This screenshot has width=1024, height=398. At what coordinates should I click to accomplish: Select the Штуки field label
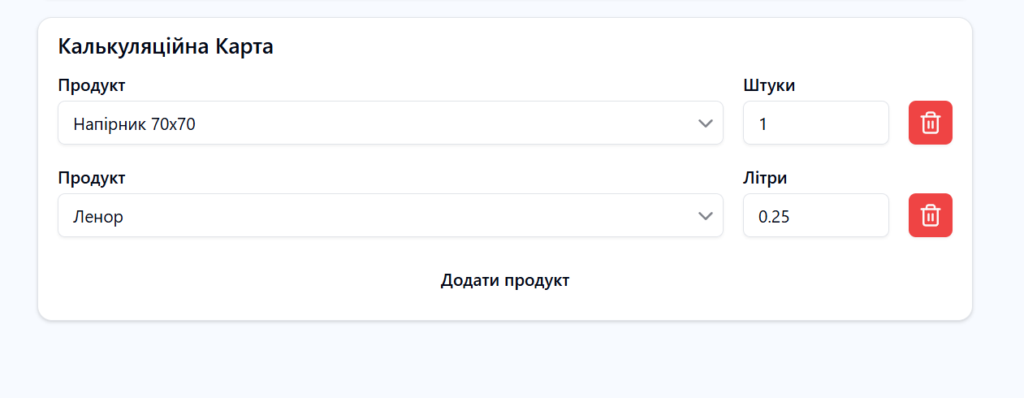pyautogui.click(x=768, y=85)
